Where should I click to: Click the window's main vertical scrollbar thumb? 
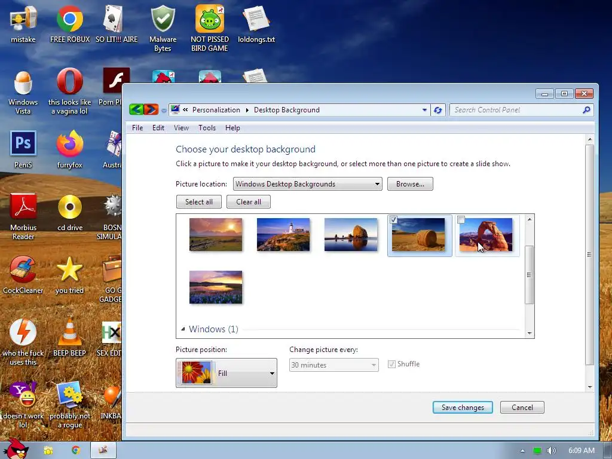pos(589,255)
